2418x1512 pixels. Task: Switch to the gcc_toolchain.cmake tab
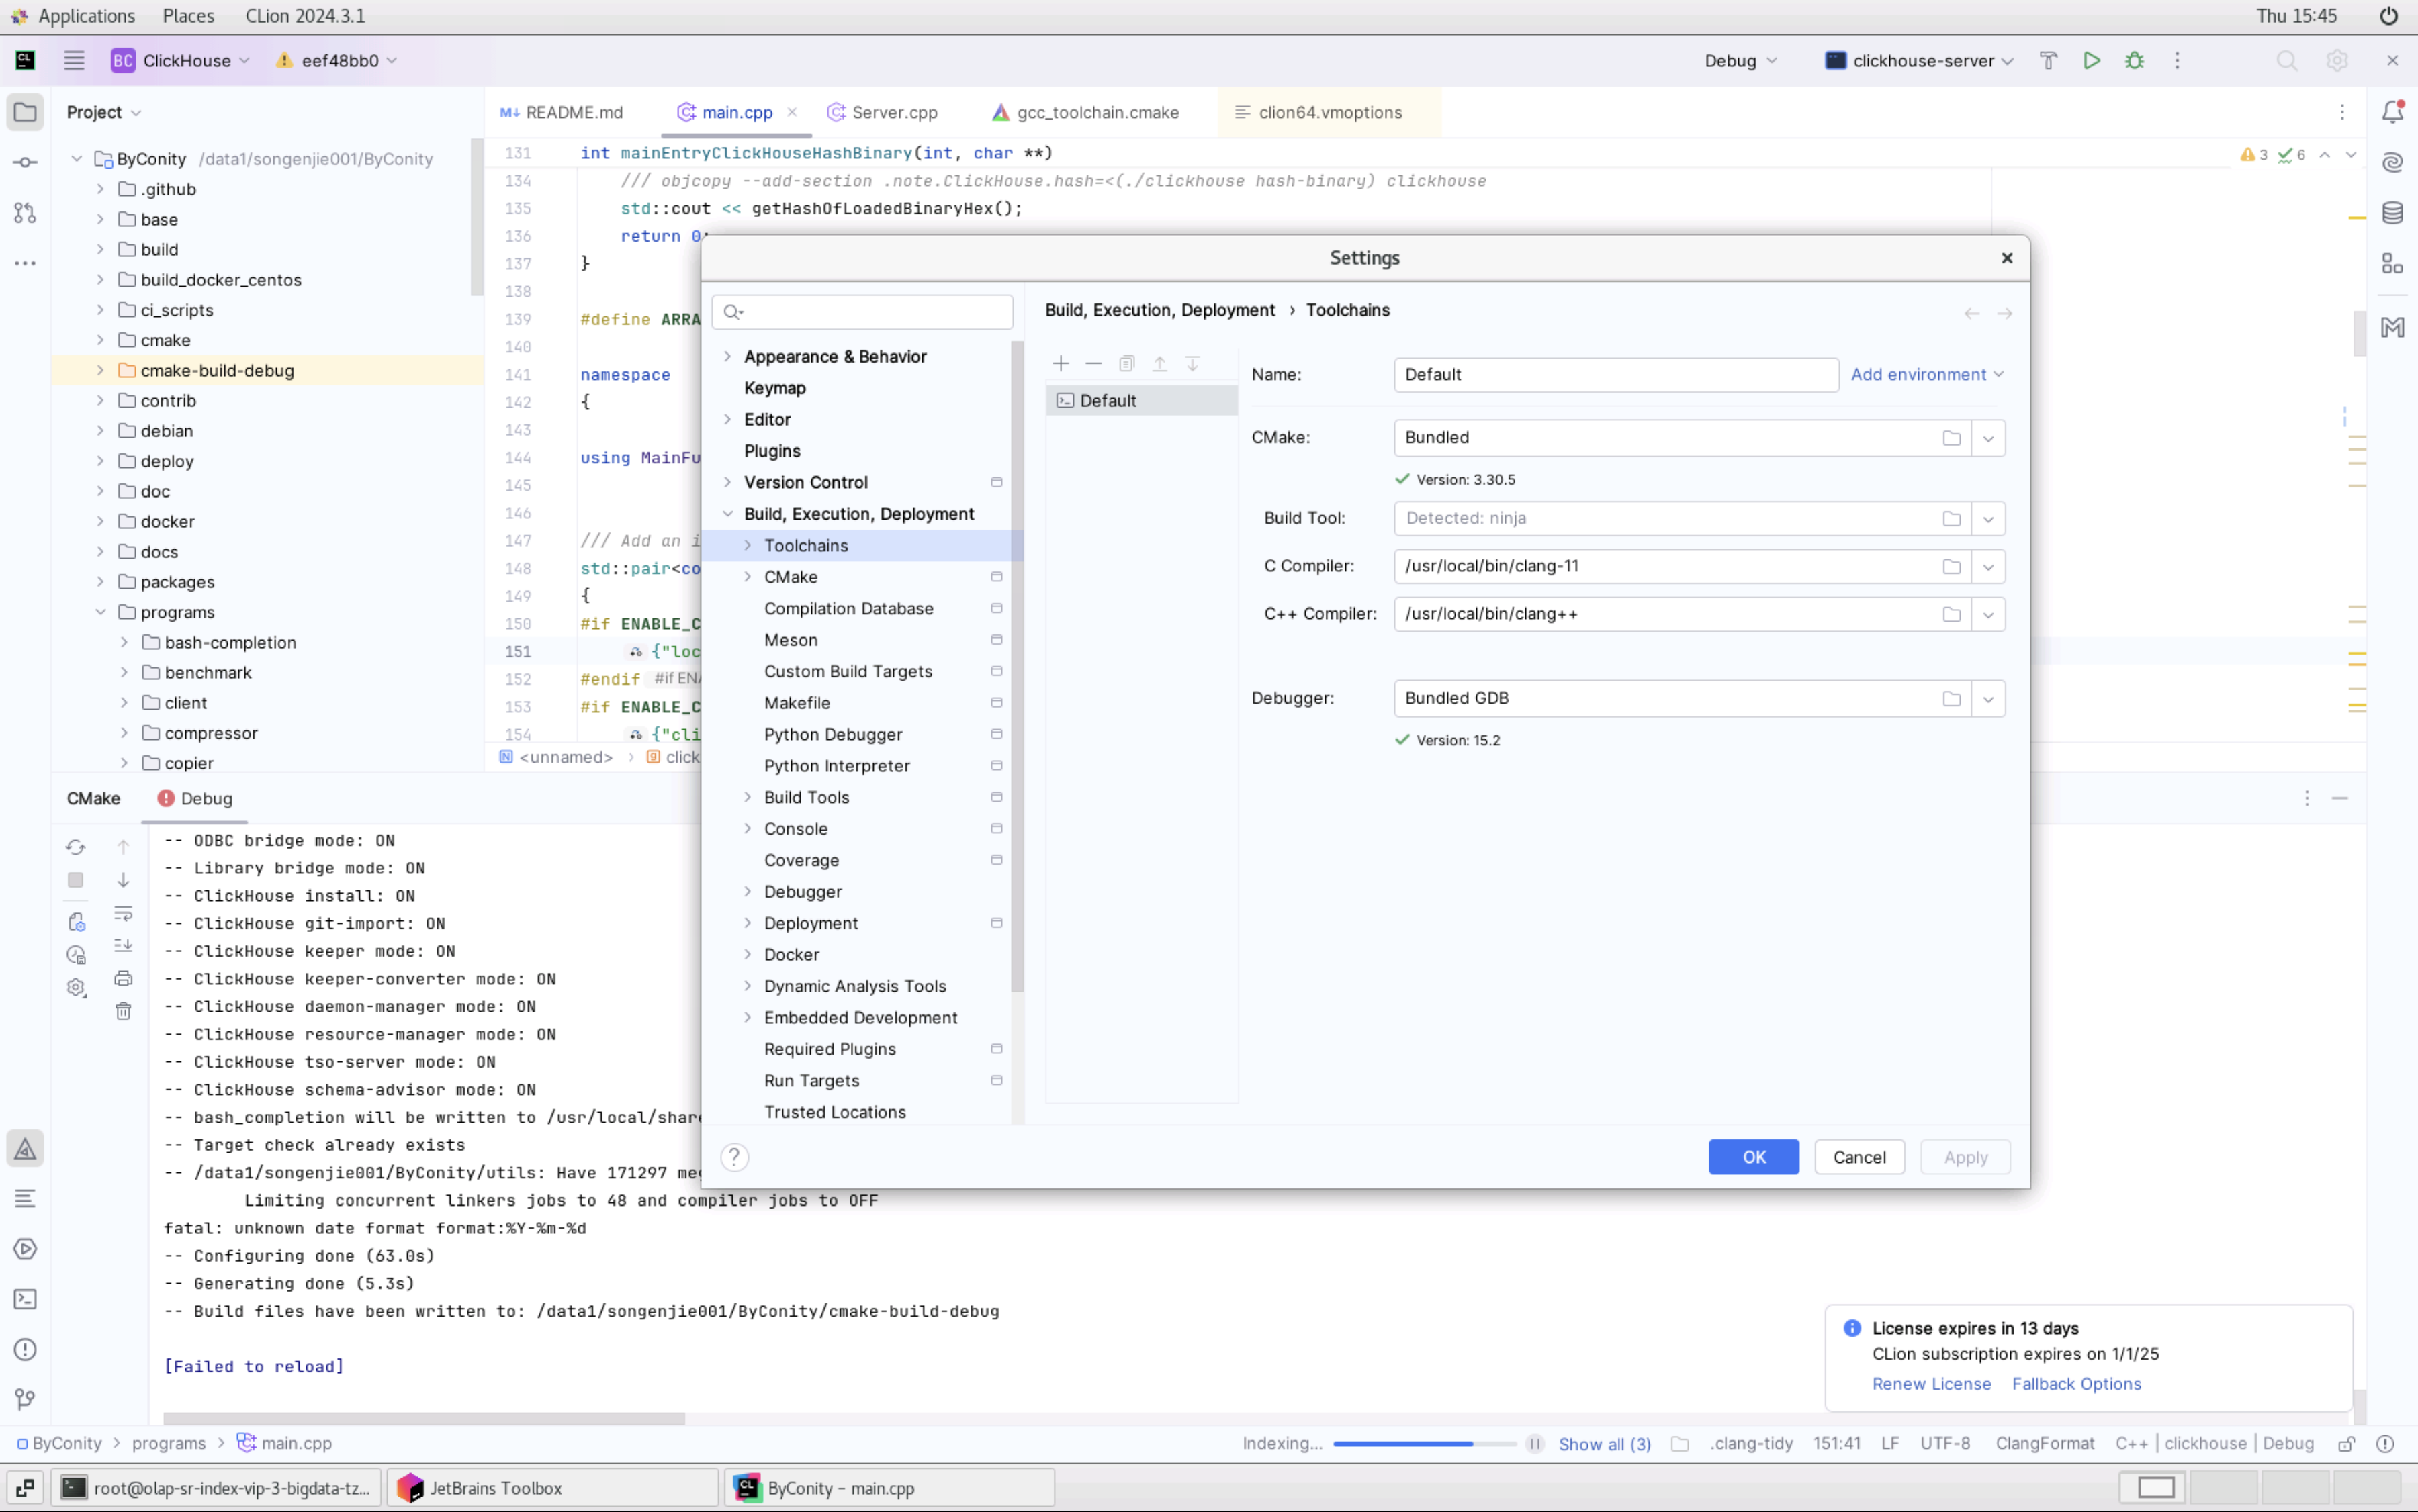pyautogui.click(x=1085, y=113)
